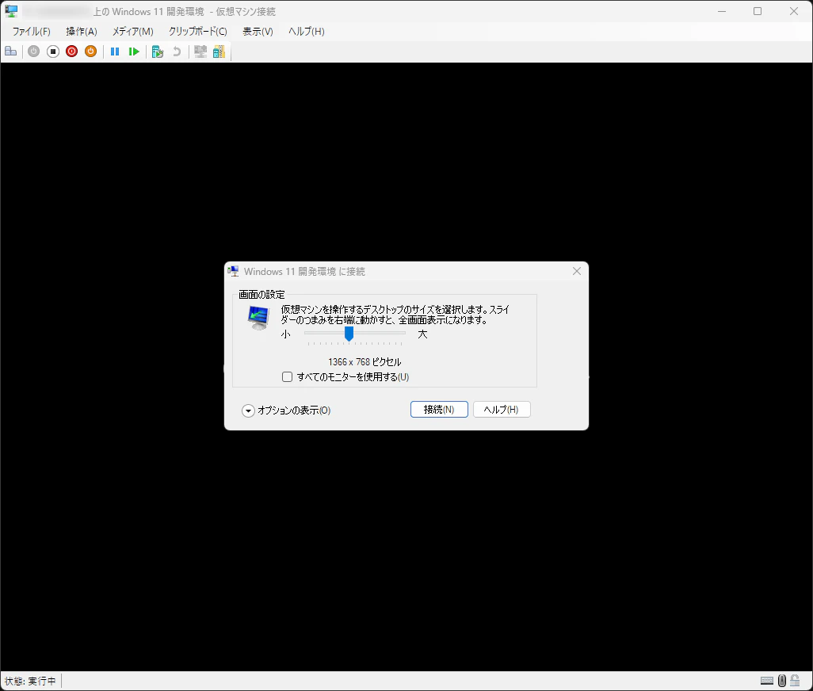813x691 pixels.
Task: Click the 大 label beside the slider
Action: coord(422,334)
